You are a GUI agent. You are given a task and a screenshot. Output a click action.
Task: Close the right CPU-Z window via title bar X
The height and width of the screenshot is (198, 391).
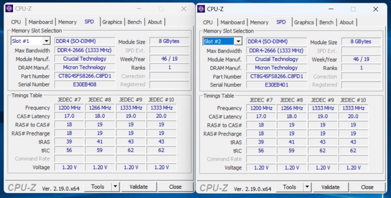click(x=375, y=9)
